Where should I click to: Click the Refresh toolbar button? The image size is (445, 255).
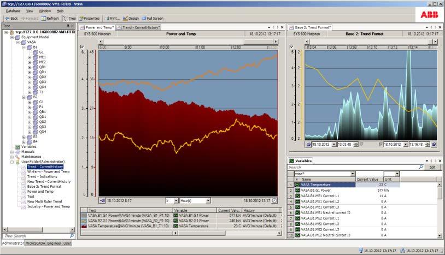(x=50, y=18)
